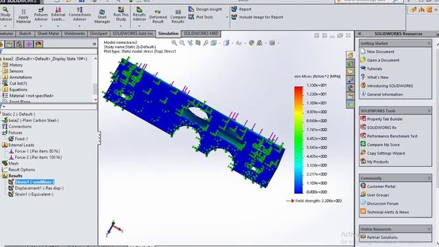Open the Plot Tools dropdown arrow
The width and height of the screenshot is (439, 247).
[227, 17]
